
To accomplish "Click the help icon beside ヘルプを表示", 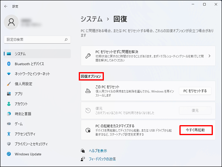I will [83, 151].
